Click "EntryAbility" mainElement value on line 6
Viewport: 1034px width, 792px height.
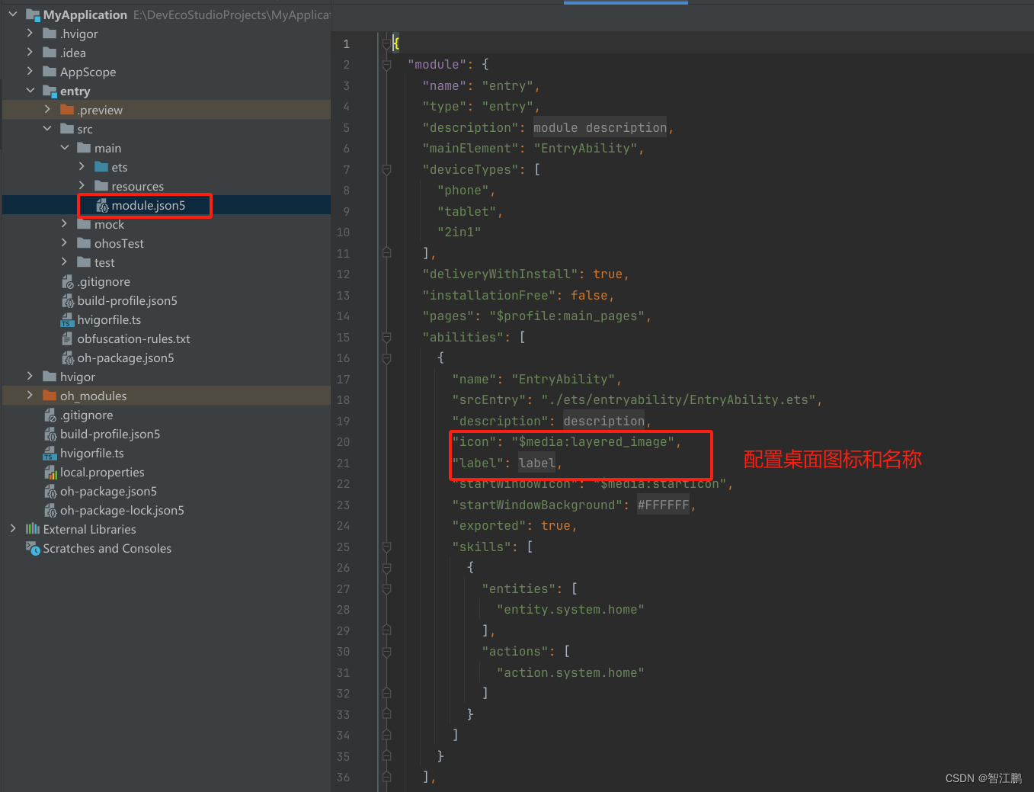pos(585,149)
